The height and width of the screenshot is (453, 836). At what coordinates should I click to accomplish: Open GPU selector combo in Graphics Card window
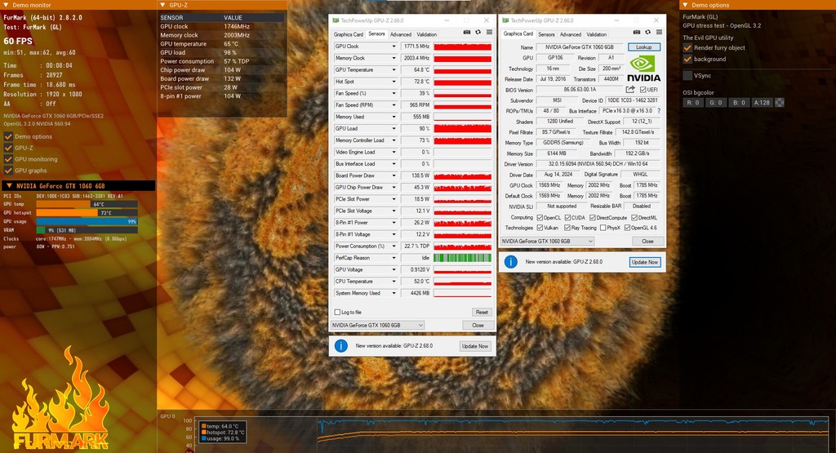tap(548, 241)
